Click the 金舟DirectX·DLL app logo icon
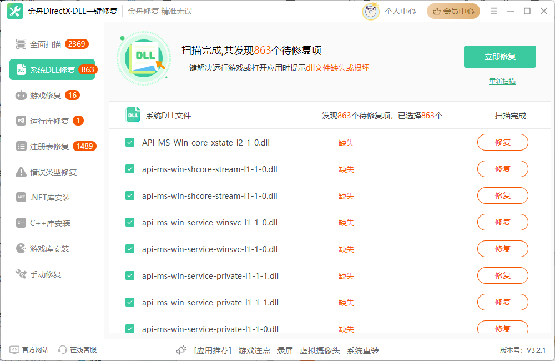The image size is (555, 361). tap(15, 11)
